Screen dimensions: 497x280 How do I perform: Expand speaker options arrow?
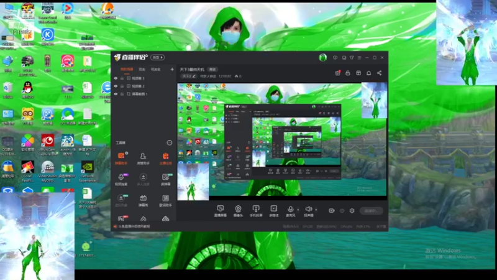(x=316, y=210)
